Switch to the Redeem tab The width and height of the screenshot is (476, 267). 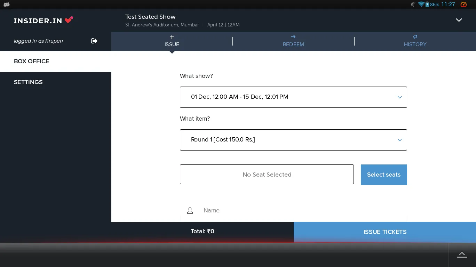pos(293,44)
